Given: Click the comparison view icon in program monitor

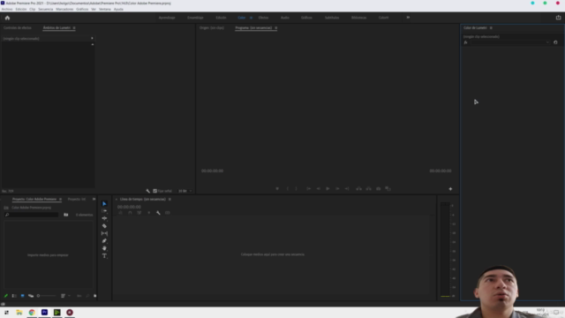Looking at the screenshot, I should (x=388, y=189).
